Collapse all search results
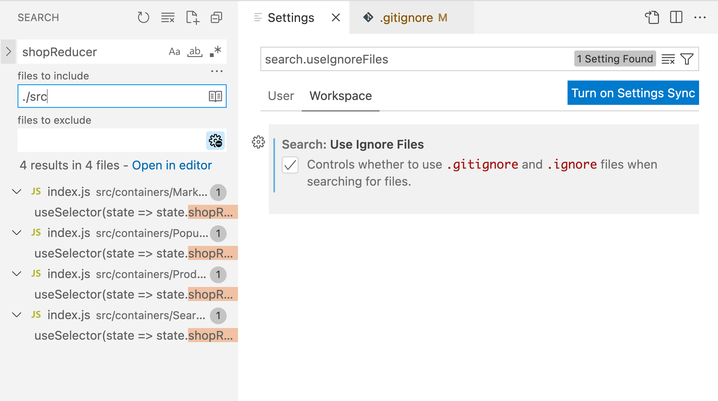Image resolution: width=718 pixels, height=401 pixels. [216, 17]
